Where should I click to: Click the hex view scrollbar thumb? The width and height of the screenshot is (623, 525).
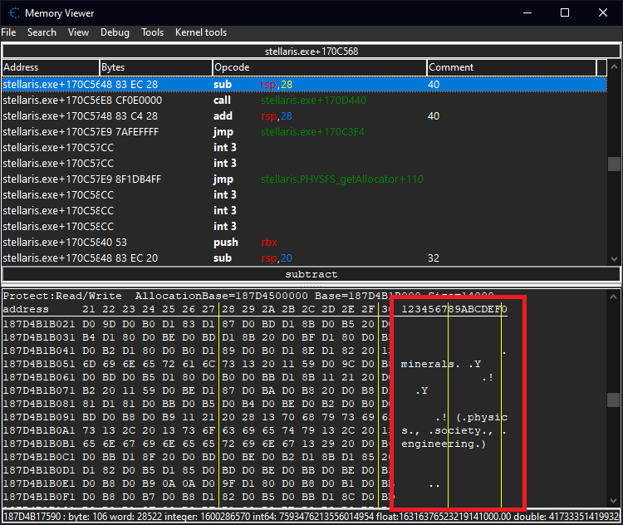[x=614, y=400]
